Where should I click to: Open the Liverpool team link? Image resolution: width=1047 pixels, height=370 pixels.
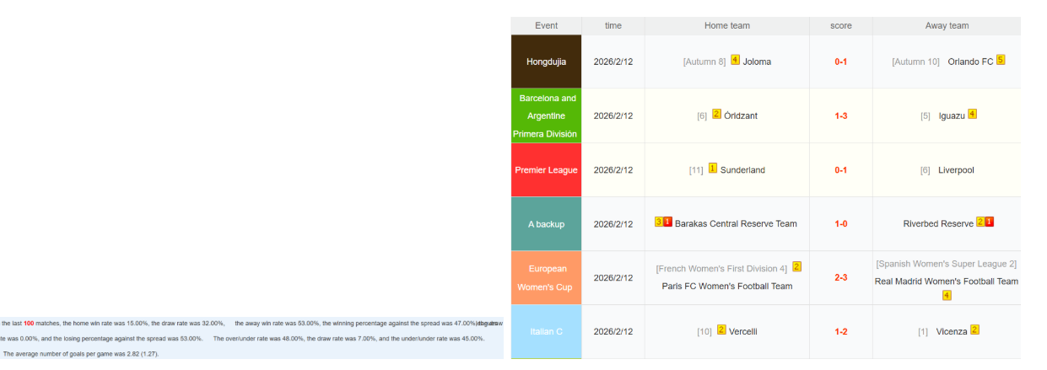[x=956, y=170]
